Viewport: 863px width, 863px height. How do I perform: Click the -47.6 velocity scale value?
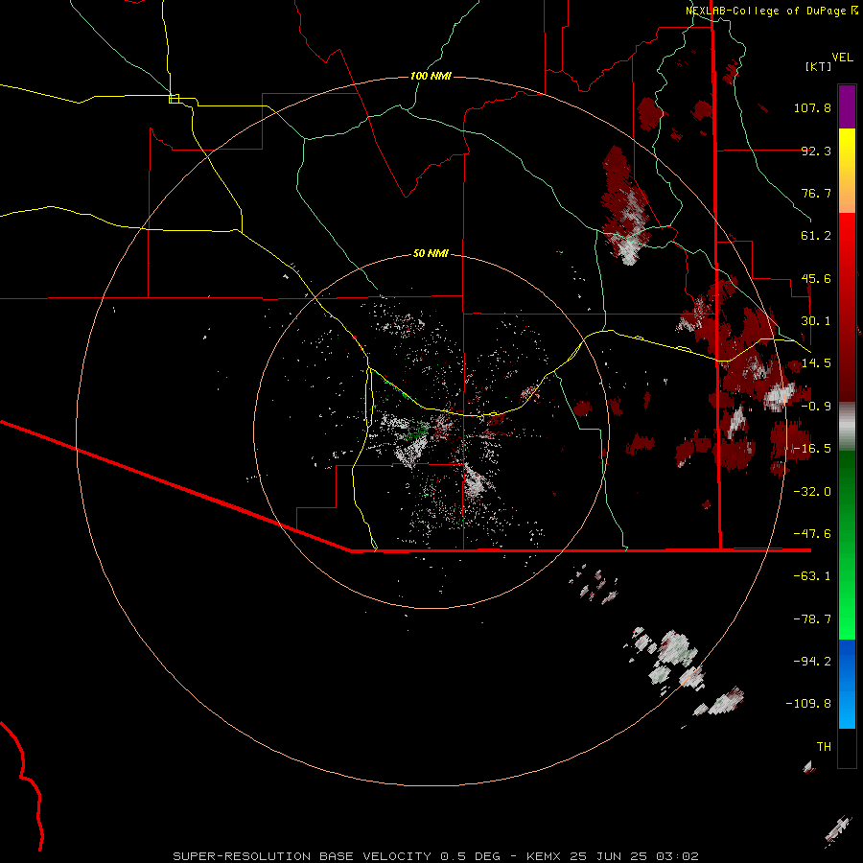[x=812, y=534]
